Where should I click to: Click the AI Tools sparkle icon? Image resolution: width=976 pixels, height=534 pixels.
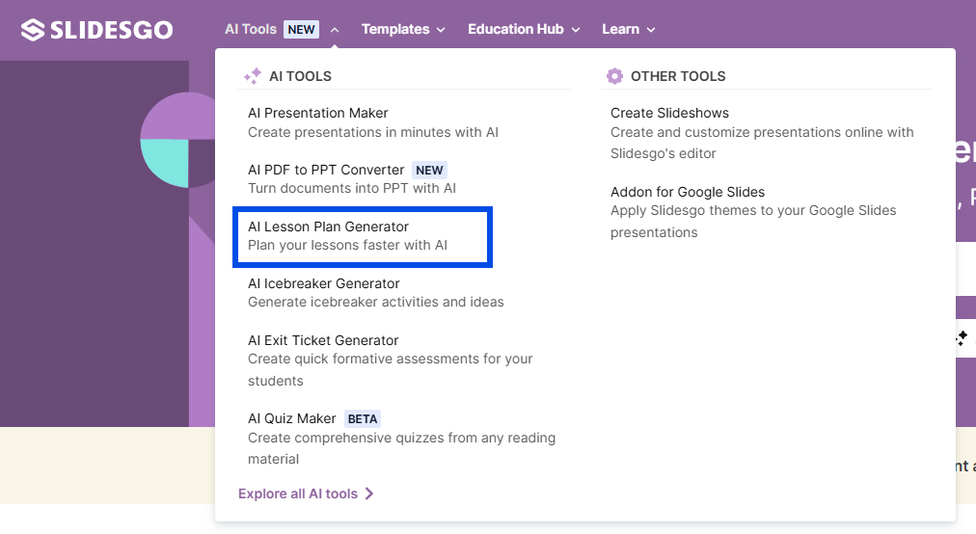253,76
